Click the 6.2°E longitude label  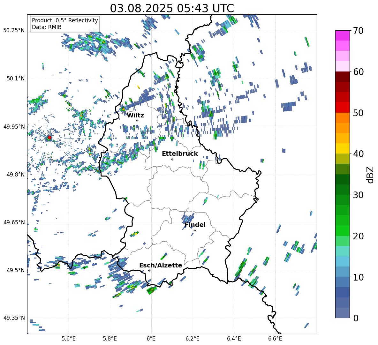pos(193,339)
